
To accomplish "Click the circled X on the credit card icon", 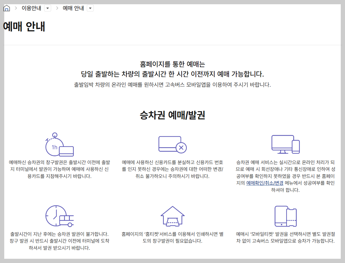I will [182, 147].
